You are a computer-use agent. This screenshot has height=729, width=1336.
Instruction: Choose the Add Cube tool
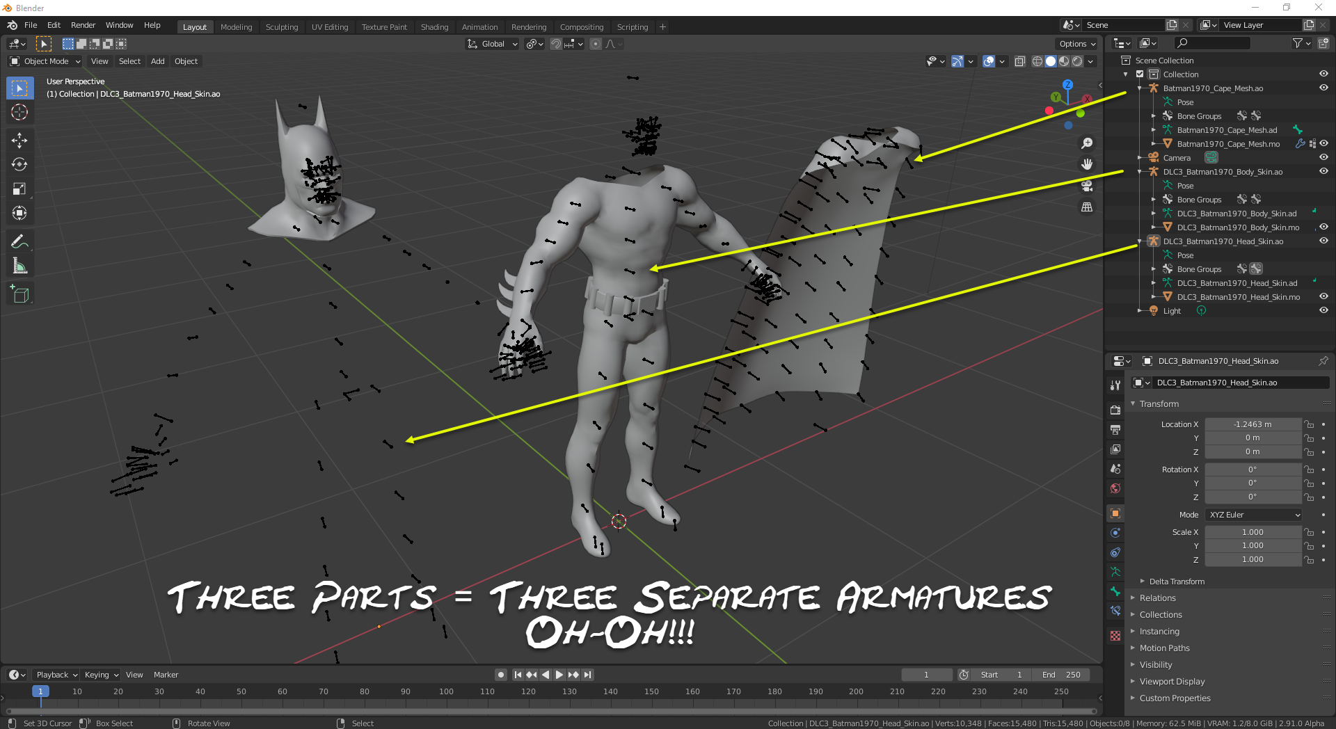tap(19, 295)
